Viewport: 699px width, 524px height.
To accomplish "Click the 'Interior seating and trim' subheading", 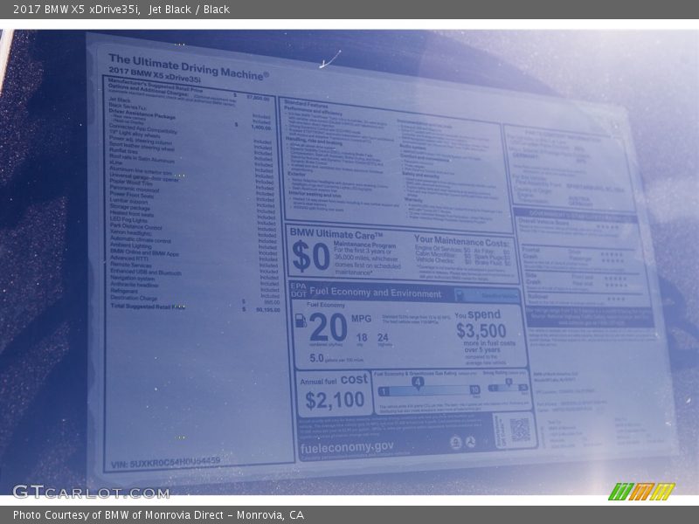I will pos(315,195).
